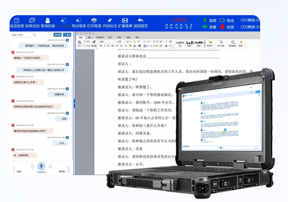Click the 开启标注 pin icon
Image resolution: width=288 pixels, height=202 pixels.
coord(110,20)
